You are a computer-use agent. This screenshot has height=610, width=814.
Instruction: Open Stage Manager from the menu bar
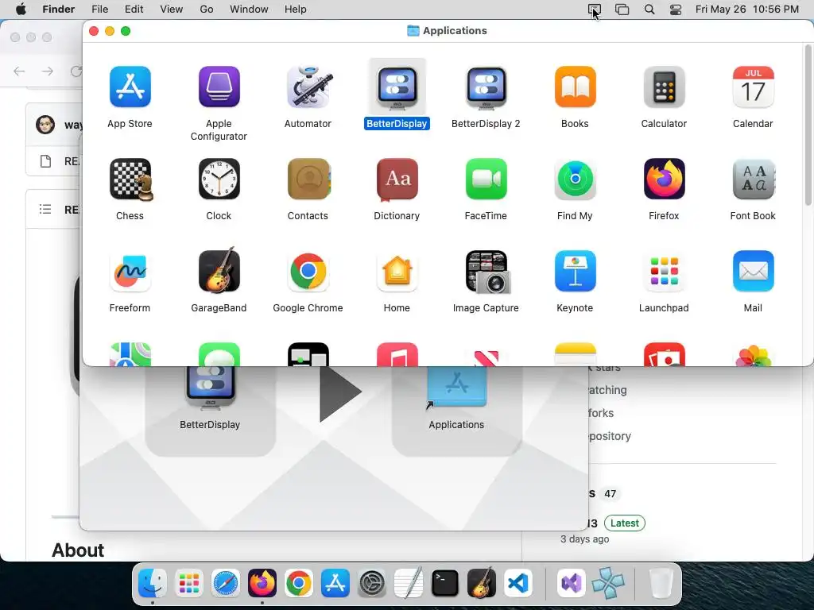tap(622, 10)
